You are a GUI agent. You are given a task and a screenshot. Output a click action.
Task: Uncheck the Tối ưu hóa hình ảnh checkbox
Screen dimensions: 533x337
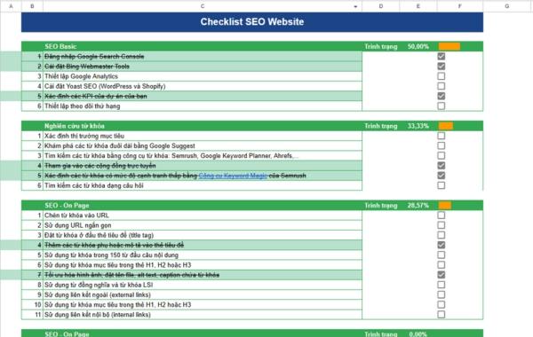click(442, 275)
